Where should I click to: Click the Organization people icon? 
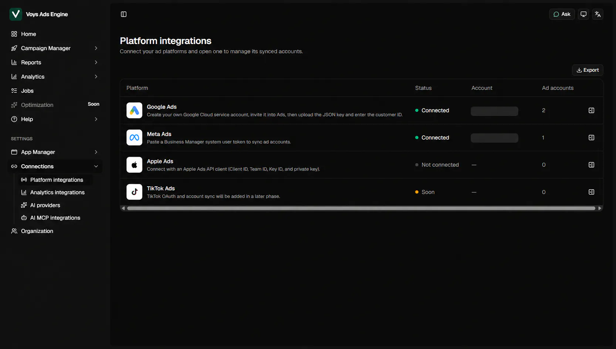(14, 231)
